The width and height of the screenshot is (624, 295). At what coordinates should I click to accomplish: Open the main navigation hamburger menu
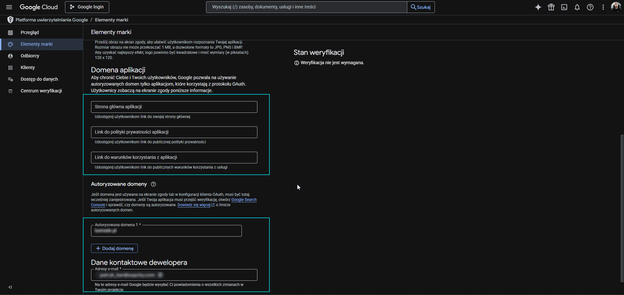(x=9, y=7)
